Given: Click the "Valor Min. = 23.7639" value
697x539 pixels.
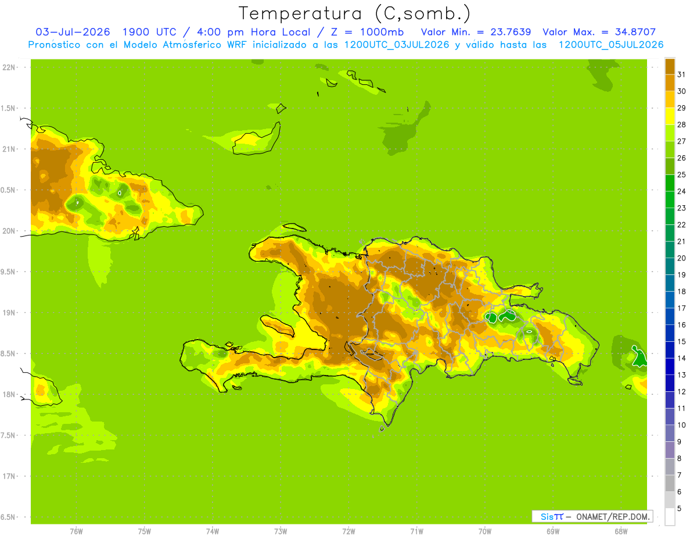Looking at the screenshot, I should 476,32.
